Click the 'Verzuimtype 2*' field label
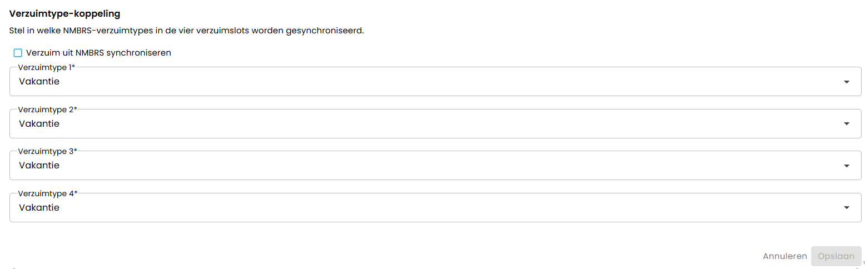 click(x=47, y=109)
